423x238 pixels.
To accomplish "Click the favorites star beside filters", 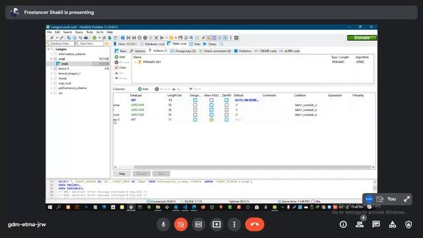I will [x=106, y=44].
